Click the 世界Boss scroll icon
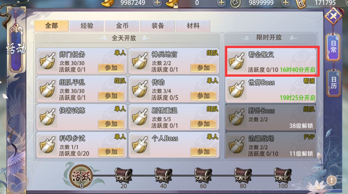The image size is (348, 194). (236, 89)
